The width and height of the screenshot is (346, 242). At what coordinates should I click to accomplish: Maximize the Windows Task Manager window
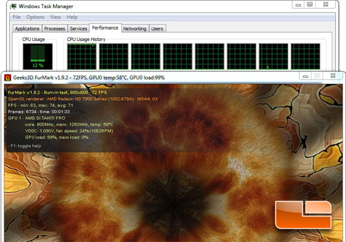coord(310,4)
